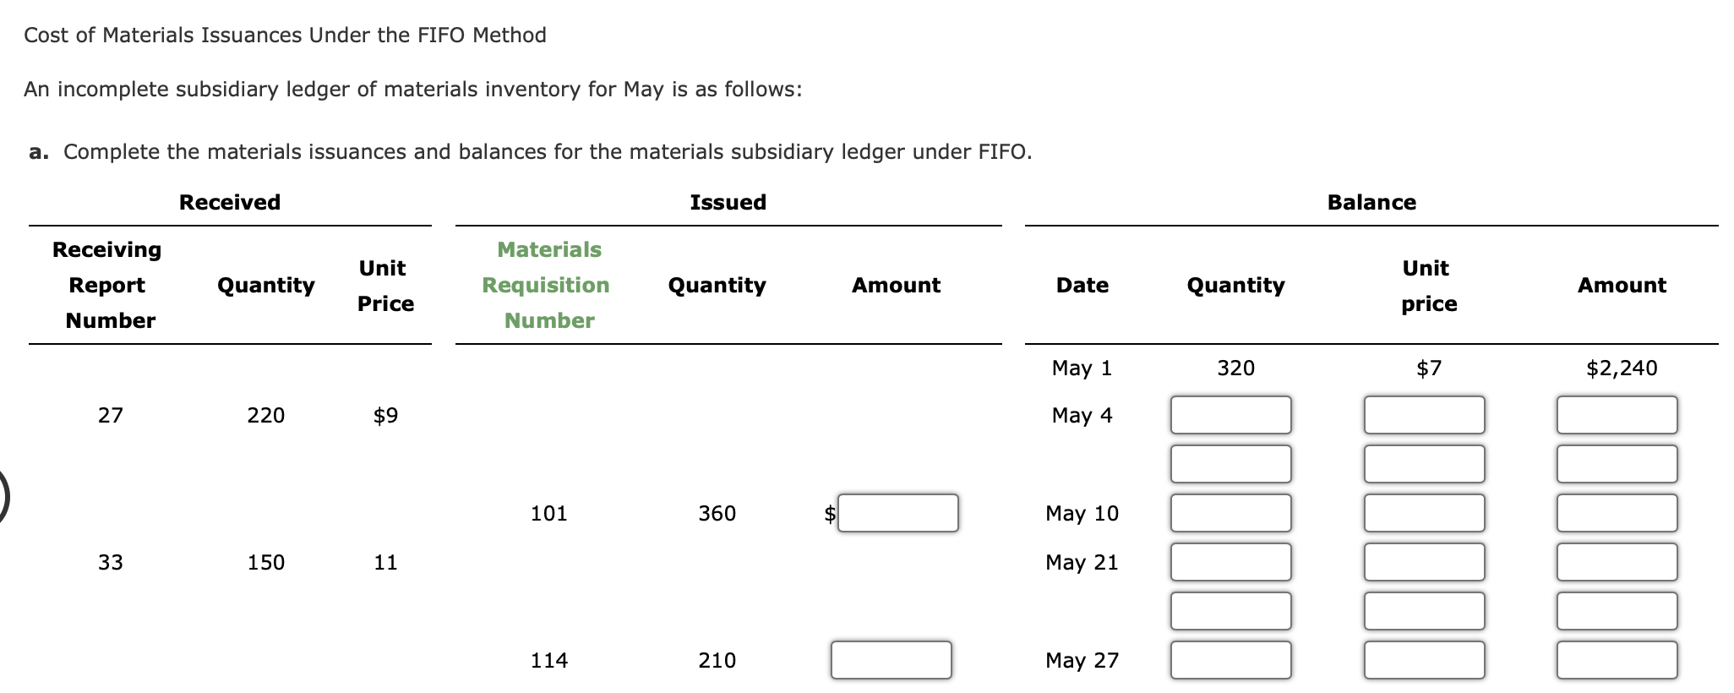
Task: Click the May 4 balance Amount field
Action: [x=1617, y=415]
